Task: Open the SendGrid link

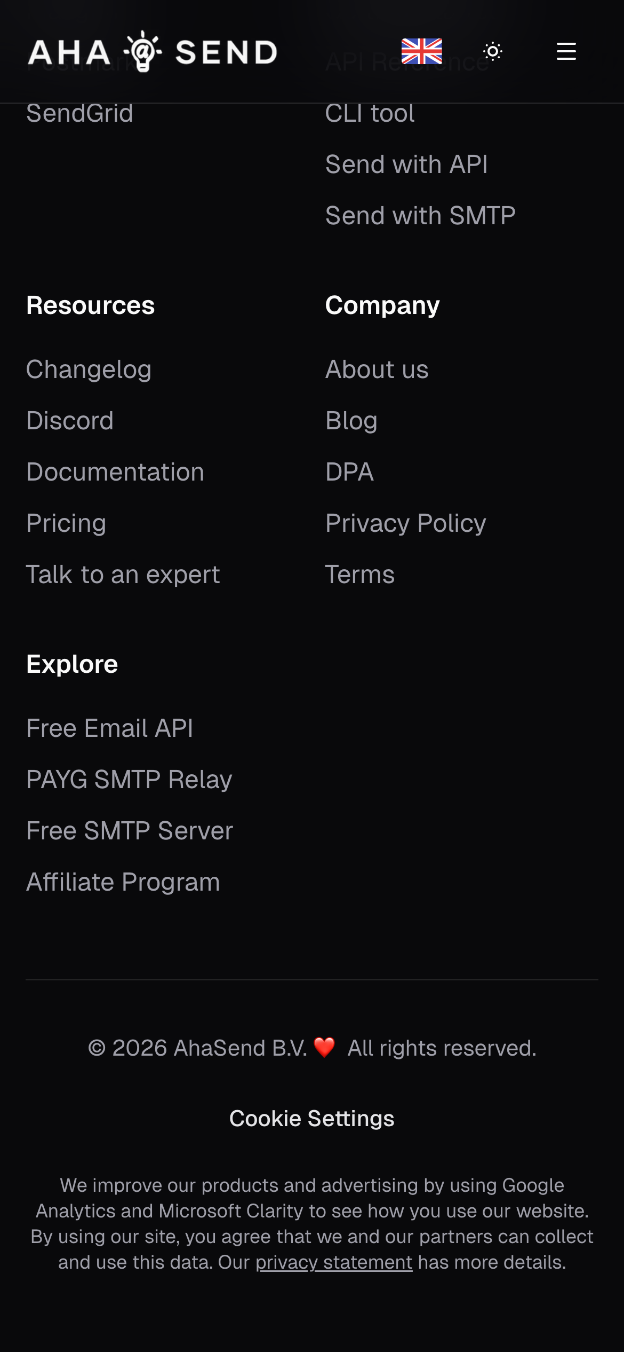Action: tap(80, 114)
